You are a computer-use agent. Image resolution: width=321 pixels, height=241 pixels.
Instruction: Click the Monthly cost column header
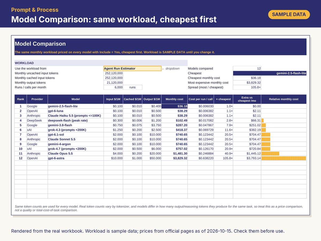click(175, 99)
